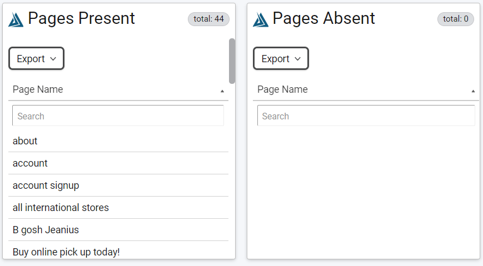The height and width of the screenshot is (266, 483).
Task: Click the Export chevron in Pages Present panel
Action: tap(53, 59)
